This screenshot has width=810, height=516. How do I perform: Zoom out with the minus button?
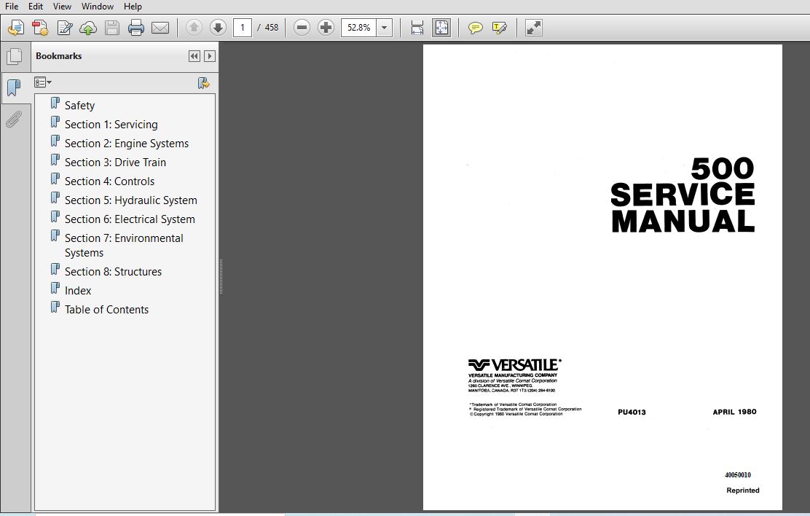coord(302,28)
